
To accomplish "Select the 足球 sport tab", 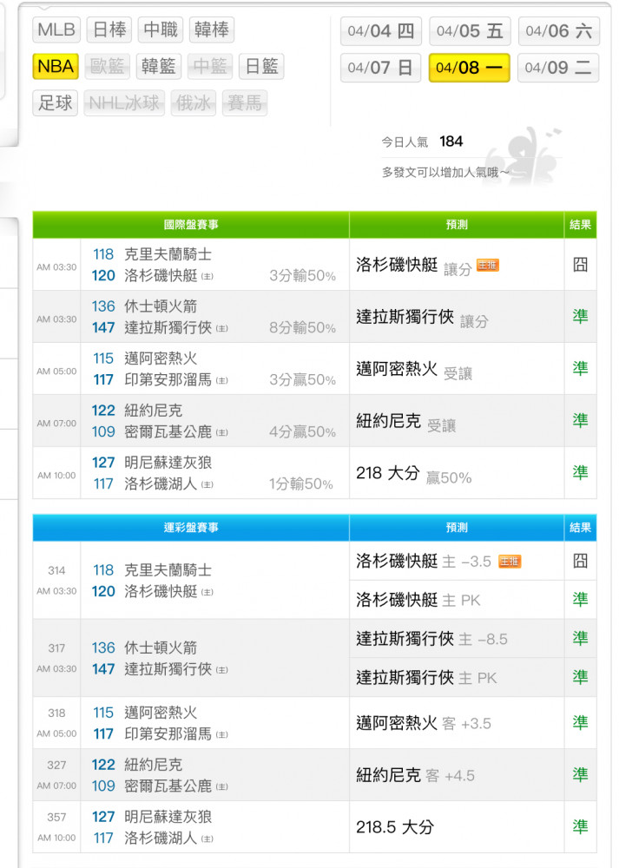I will (55, 103).
